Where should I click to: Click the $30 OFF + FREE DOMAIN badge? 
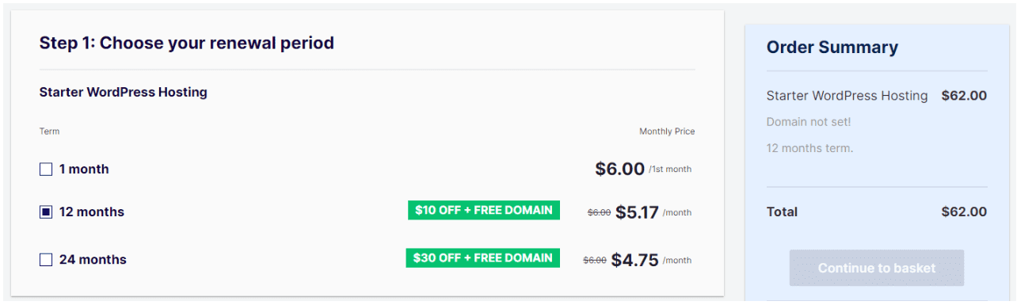coord(483,257)
